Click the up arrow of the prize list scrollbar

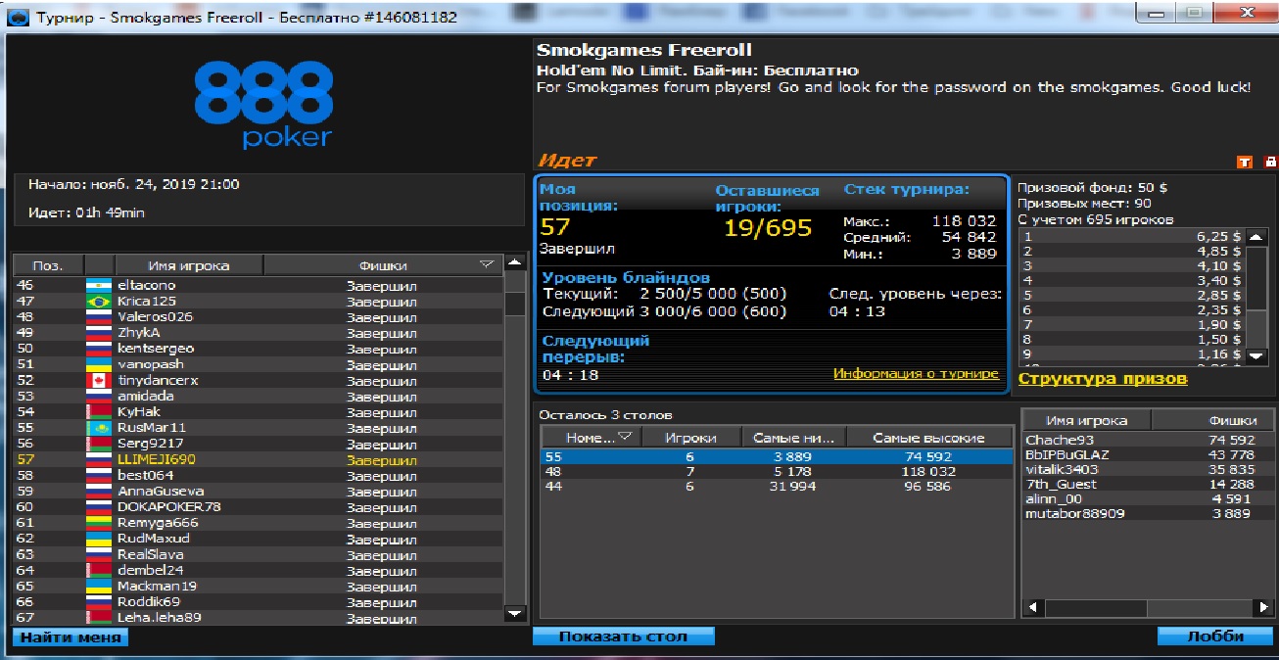pyautogui.click(x=1256, y=237)
